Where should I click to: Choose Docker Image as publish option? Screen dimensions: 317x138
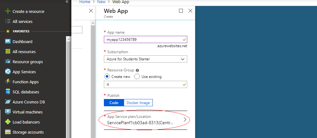[x=138, y=102]
